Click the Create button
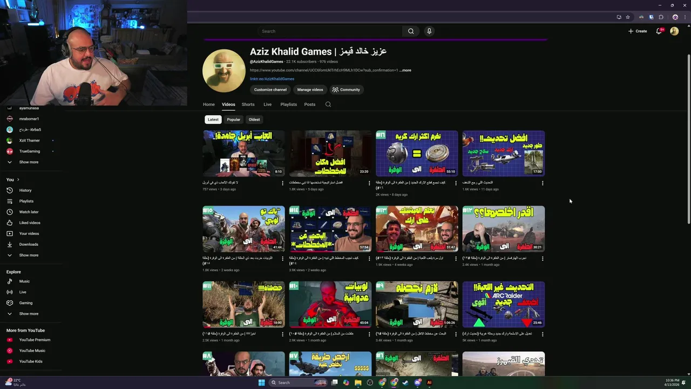This screenshot has height=389, width=691. pos(638,31)
